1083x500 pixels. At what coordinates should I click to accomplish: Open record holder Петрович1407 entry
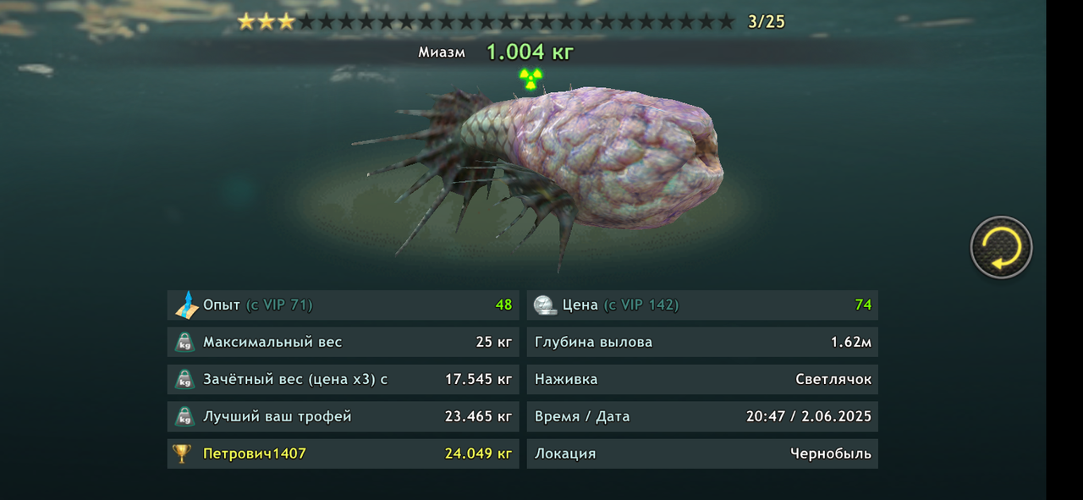pyautogui.click(x=344, y=453)
